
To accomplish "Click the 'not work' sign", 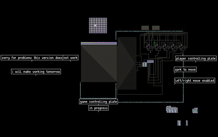I will (x=71, y=58).
